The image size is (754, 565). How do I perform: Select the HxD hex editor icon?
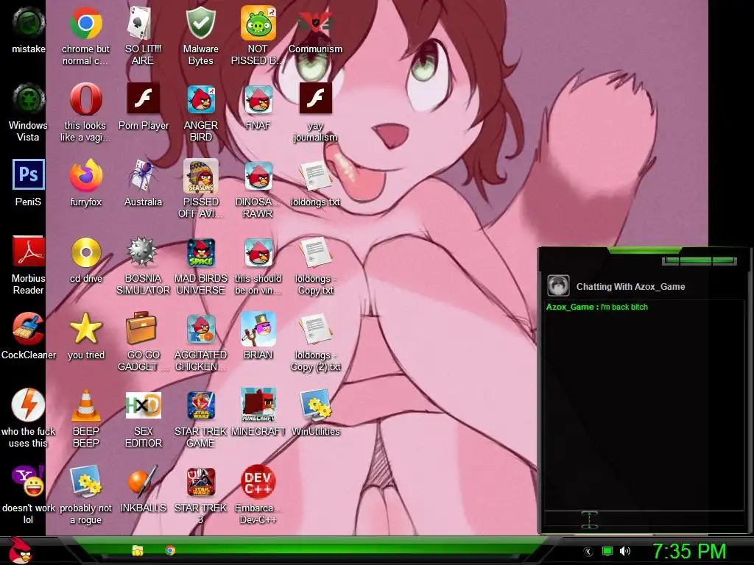[x=143, y=405]
